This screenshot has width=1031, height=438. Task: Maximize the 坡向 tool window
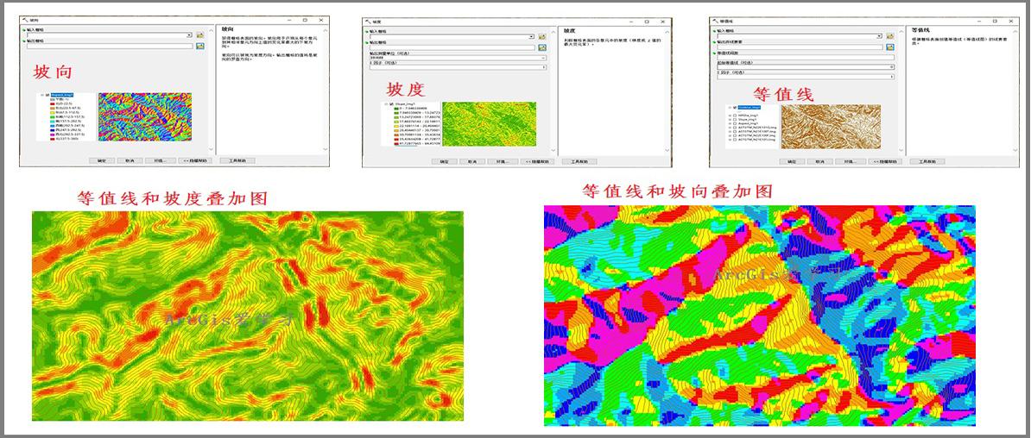(305, 20)
